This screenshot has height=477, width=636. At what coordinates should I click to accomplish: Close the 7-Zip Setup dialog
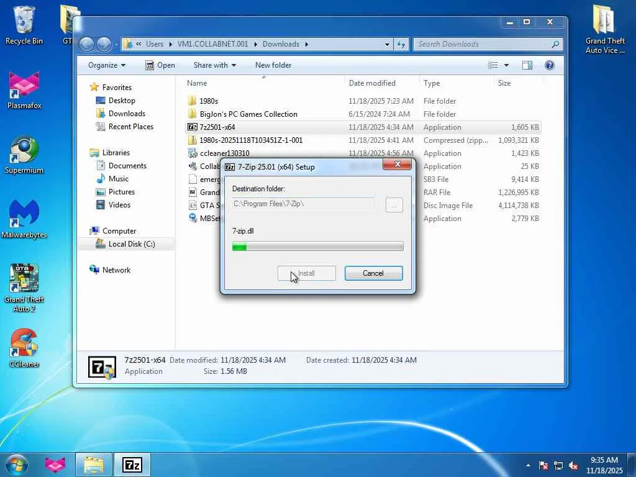397,164
